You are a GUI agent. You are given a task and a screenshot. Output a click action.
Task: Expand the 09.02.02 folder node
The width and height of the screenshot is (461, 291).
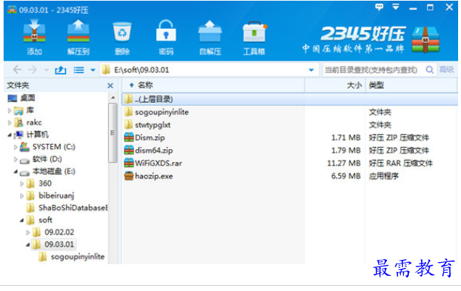(28, 232)
